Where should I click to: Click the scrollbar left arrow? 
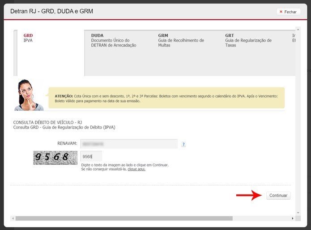(x=13, y=218)
